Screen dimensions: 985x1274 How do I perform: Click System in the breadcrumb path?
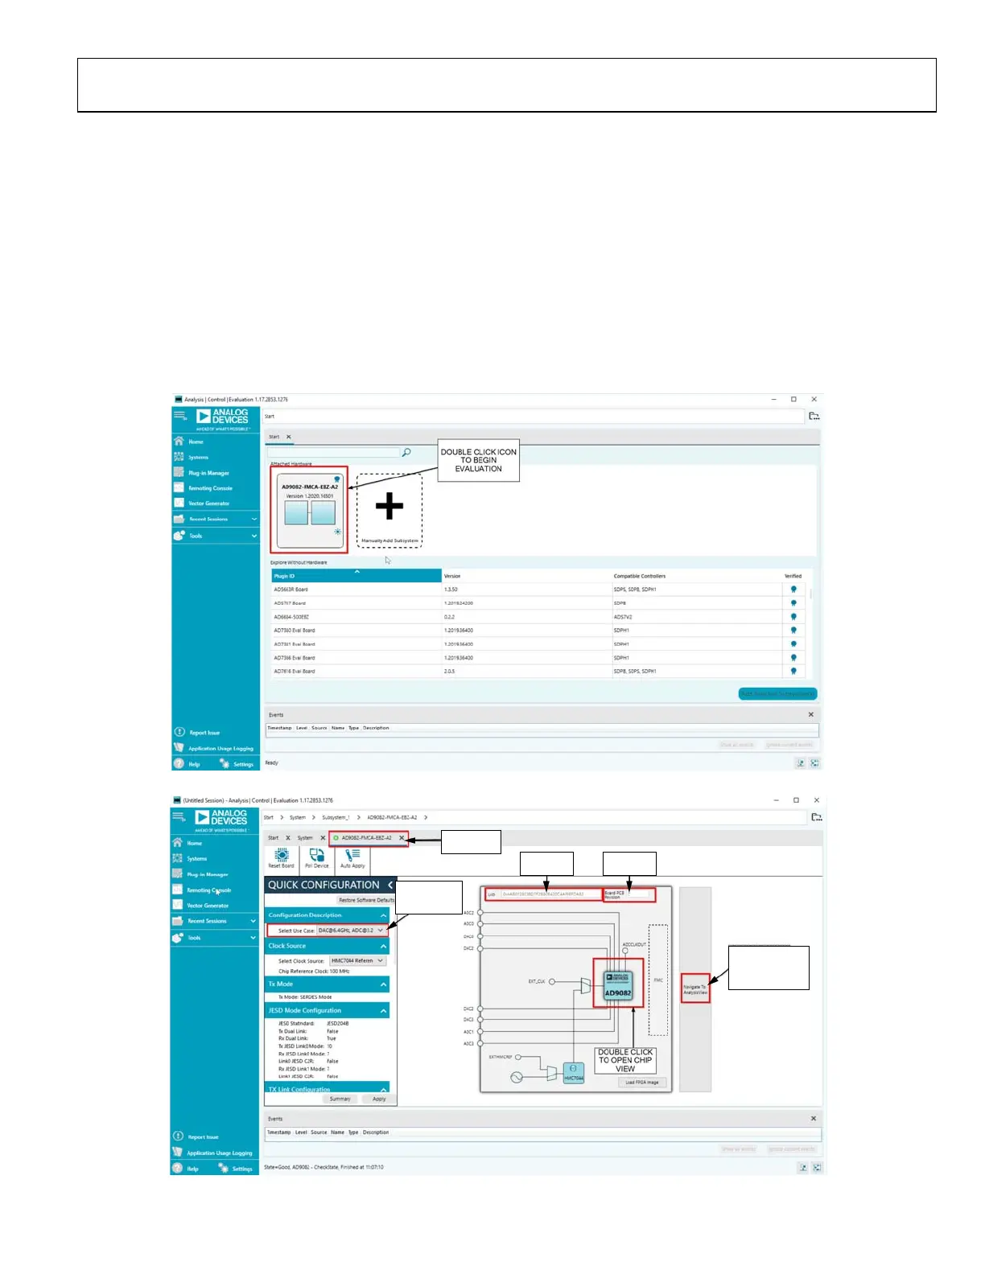coord(298,817)
